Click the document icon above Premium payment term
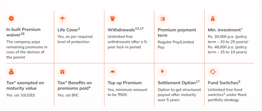The height and width of the screenshot is (111, 262). pyautogui.click(x=162, y=19)
